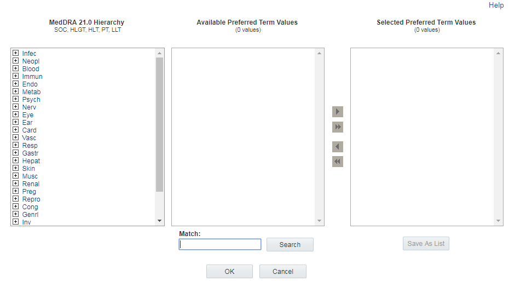The image size is (509, 281).
Task: Expand the Psych tree node
Action: coord(16,100)
